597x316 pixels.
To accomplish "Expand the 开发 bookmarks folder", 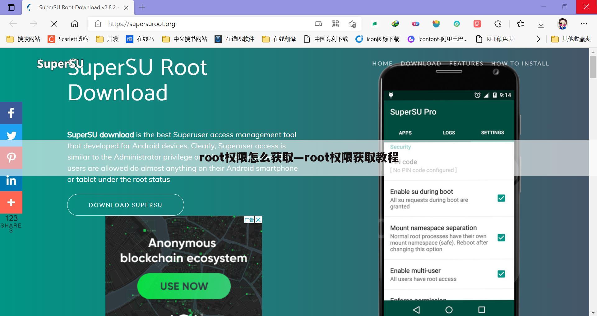I will (107, 39).
